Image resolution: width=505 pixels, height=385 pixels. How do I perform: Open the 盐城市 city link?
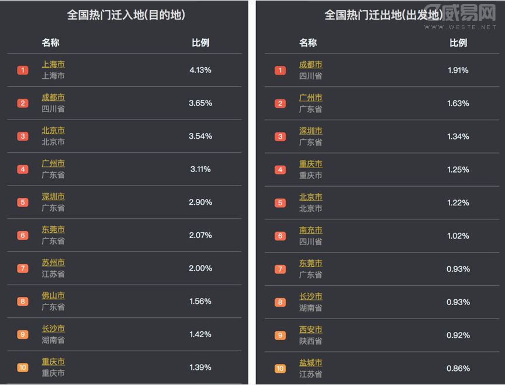(x=310, y=363)
